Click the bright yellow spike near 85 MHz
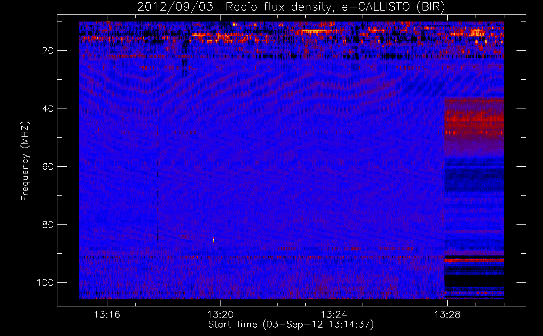Viewport: 543px width, 336px height. point(213,240)
